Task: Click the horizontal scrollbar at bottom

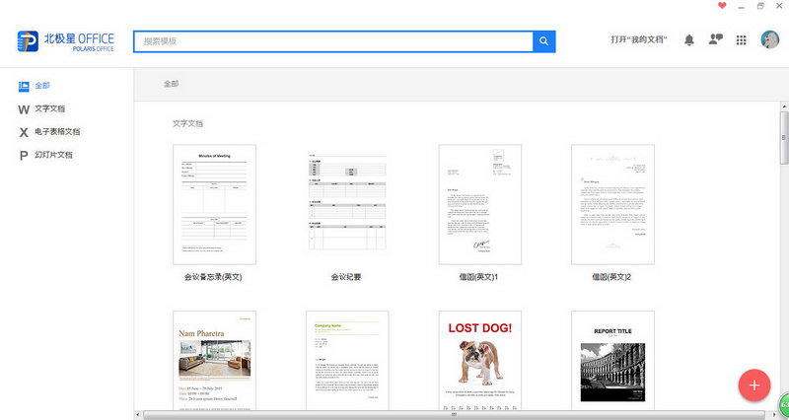Action: 454,415
